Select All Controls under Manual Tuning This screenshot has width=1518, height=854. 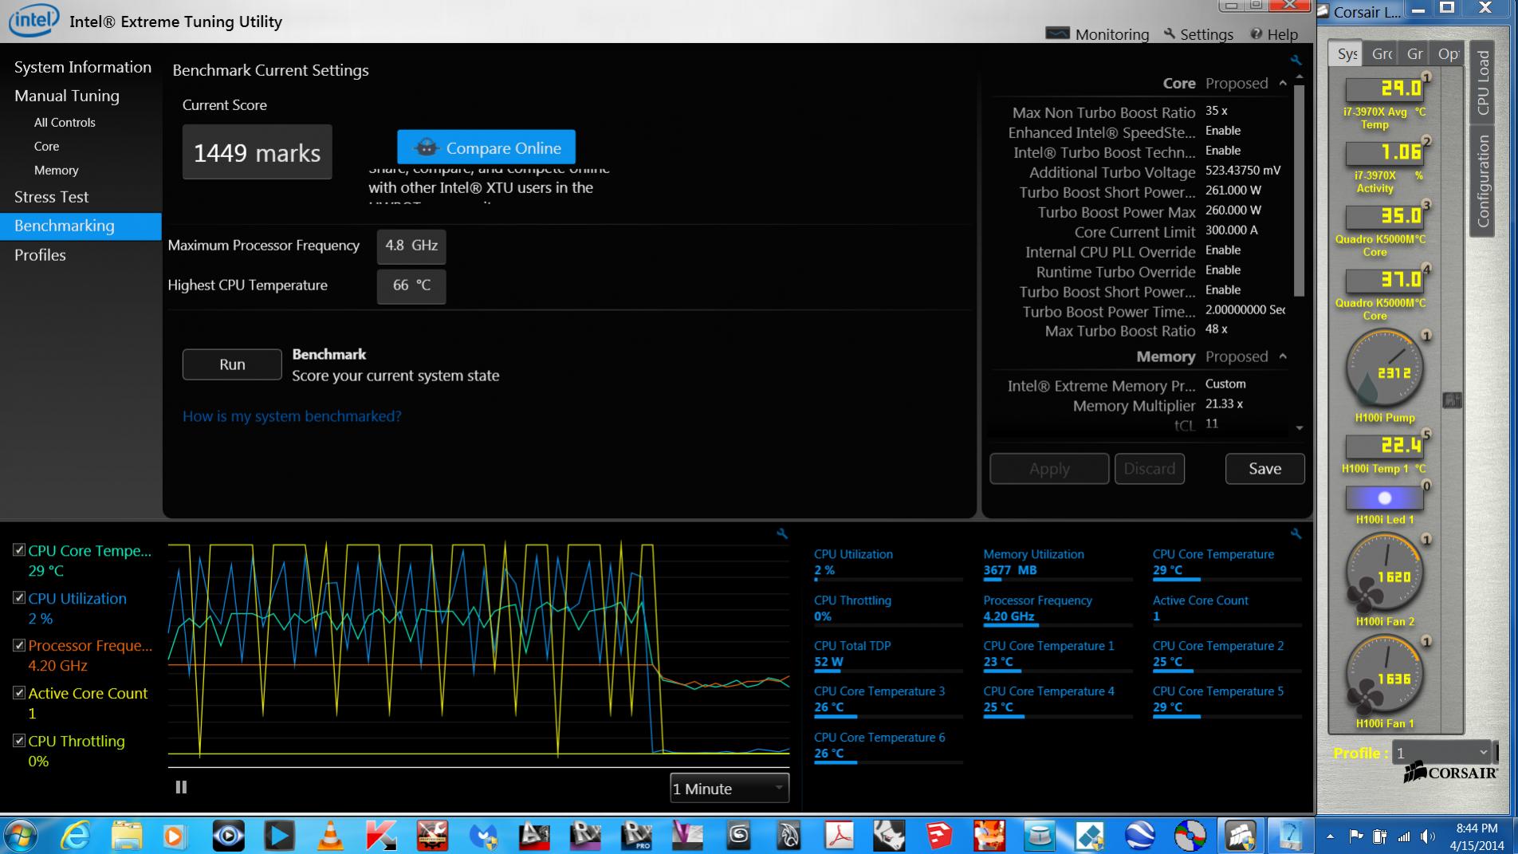65,122
